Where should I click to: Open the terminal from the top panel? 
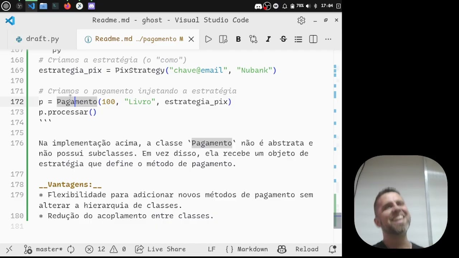pyautogui.click(x=55, y=6)
